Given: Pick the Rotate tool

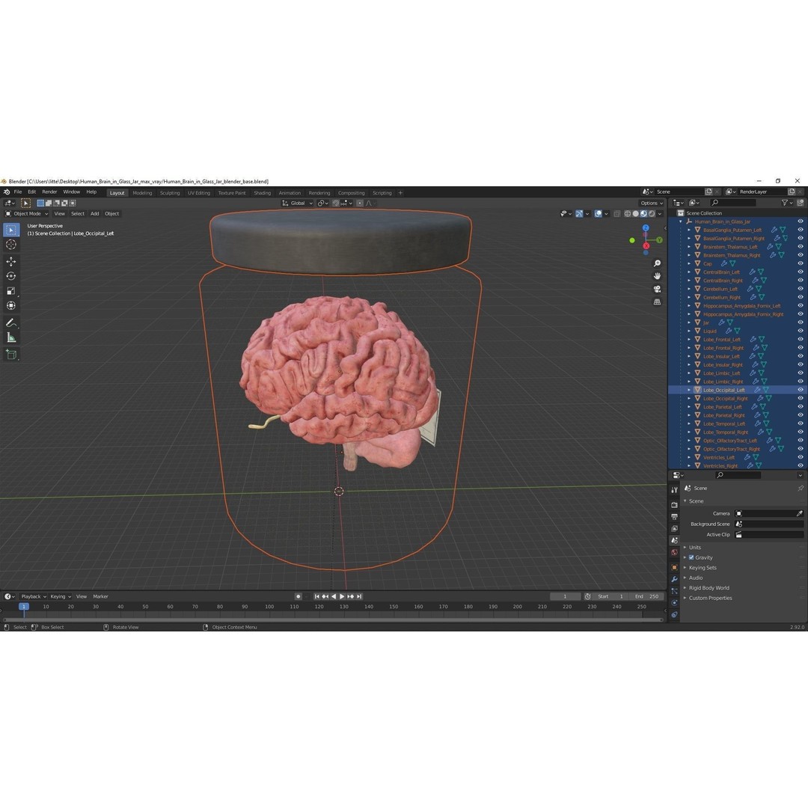Looking at the screenshot, I should [11, 276].
